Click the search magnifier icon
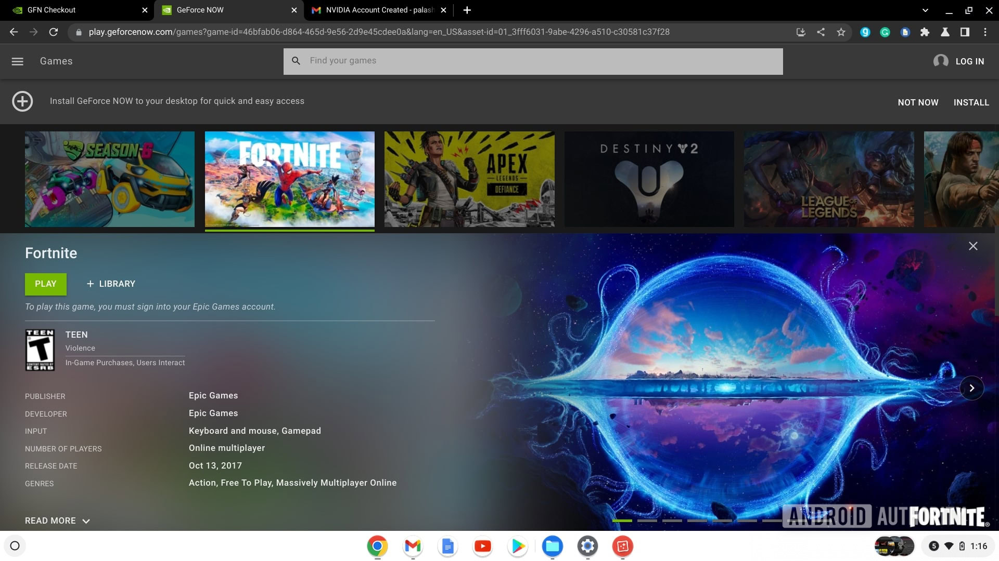Screen dimensions: 999x561 (x=296, y=61)
